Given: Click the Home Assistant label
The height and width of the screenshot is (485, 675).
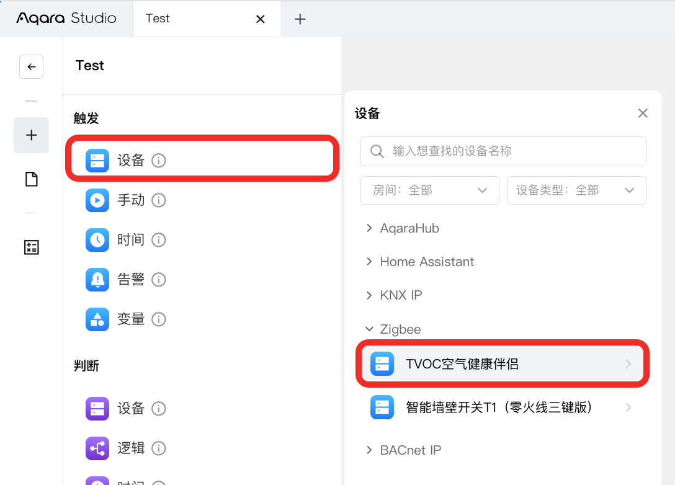Looking at the screenshot, I should pyautogui.click(x=427, y=262).
